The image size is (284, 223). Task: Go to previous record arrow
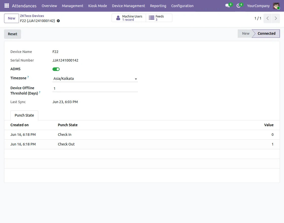tap(268, 18)
